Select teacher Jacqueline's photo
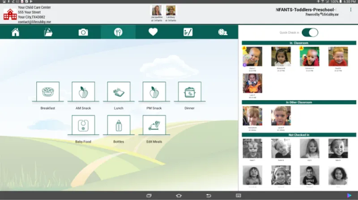Screen dimensions: 358x200 pyautogui.click(x=157, y=10)
